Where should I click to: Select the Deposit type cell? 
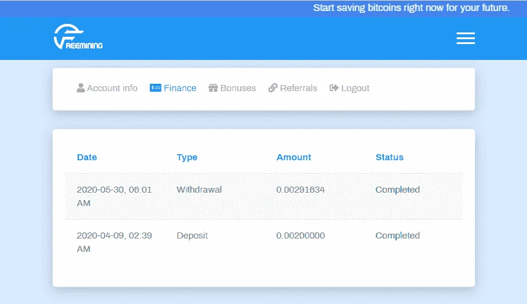[x=192, y=235]
